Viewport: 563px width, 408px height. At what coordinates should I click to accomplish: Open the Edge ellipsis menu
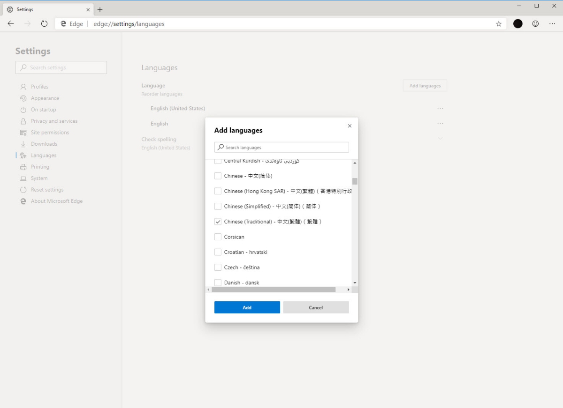[552, 24]
